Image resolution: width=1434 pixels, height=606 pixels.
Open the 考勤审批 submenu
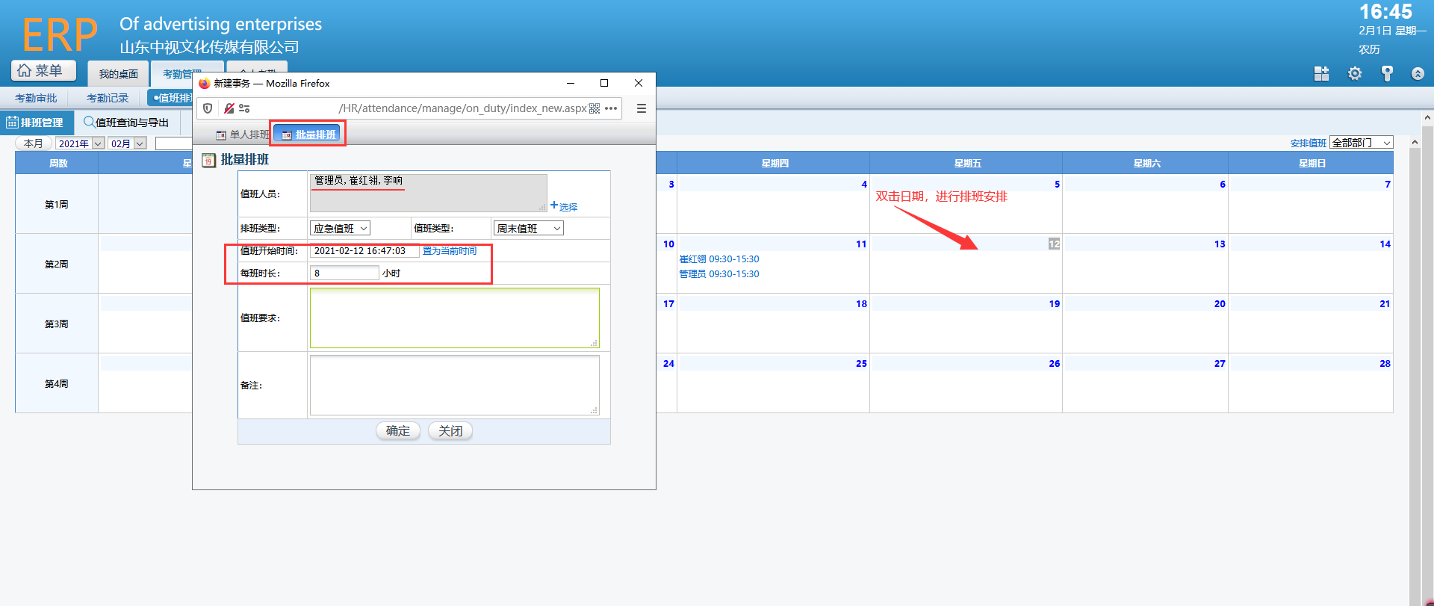[x=36, y=98]
